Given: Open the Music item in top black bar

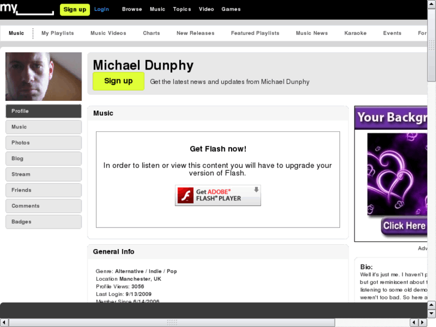Looking at the screenshot, I should pyautogui.click(x=157, y=9).
